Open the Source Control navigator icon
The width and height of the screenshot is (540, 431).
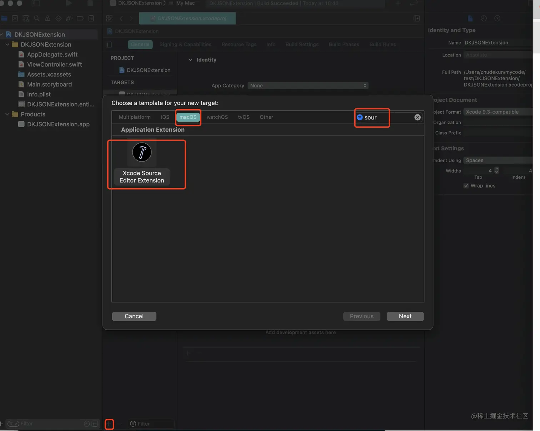15,18
